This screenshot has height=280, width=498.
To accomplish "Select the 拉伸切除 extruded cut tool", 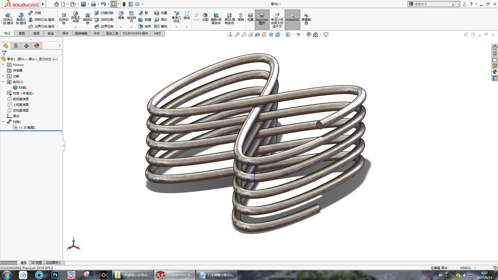I will pos(64,18).
